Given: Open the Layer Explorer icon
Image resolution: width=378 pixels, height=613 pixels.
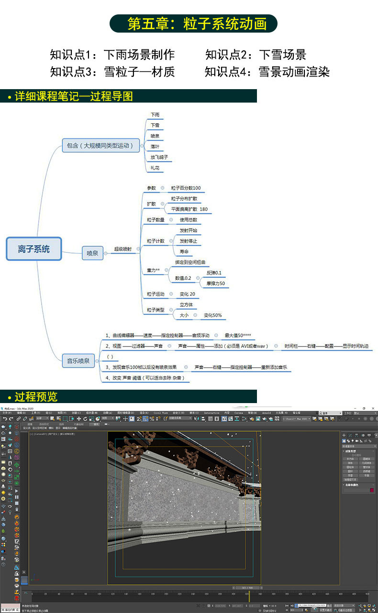Looking at the screenshot, I should pos(216,418).
